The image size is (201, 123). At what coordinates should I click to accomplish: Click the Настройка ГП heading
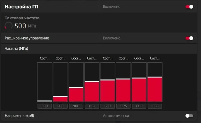(22, 7)
